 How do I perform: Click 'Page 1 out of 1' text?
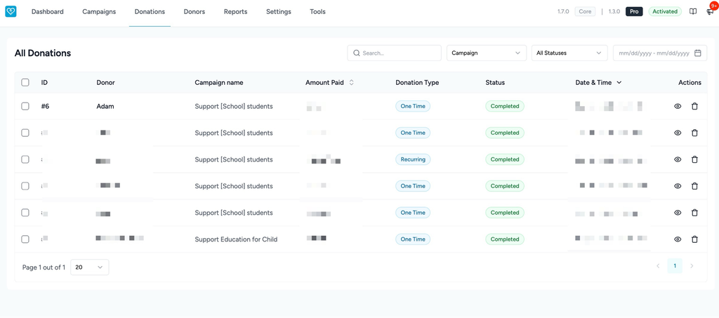(x=44, y=267)
